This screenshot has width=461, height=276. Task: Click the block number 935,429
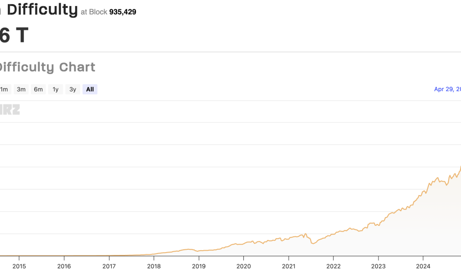tap(123, 12)
